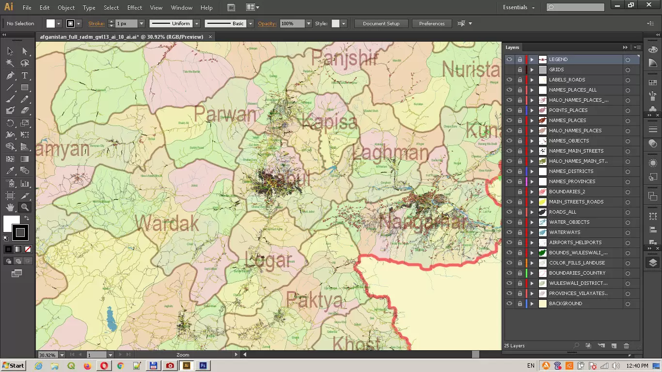Select the Pencil tool
Image resolution: width=662 pixels, height=372 pixels.
25,99
